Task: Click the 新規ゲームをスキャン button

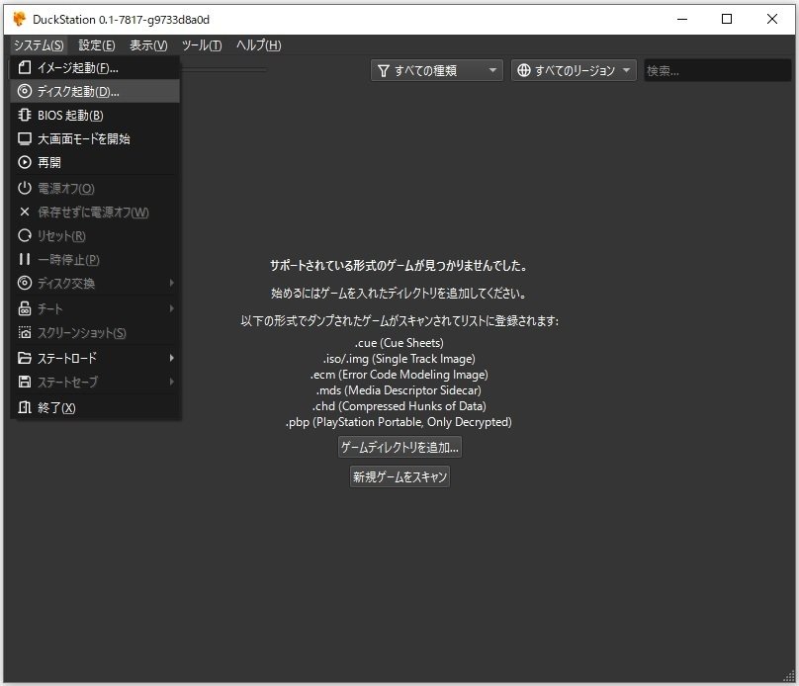Action: pos(400,476)
